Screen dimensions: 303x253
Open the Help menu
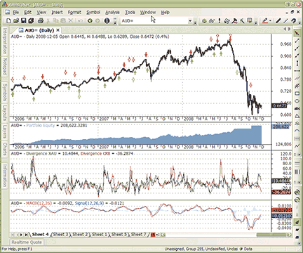(x=166, y=12)
